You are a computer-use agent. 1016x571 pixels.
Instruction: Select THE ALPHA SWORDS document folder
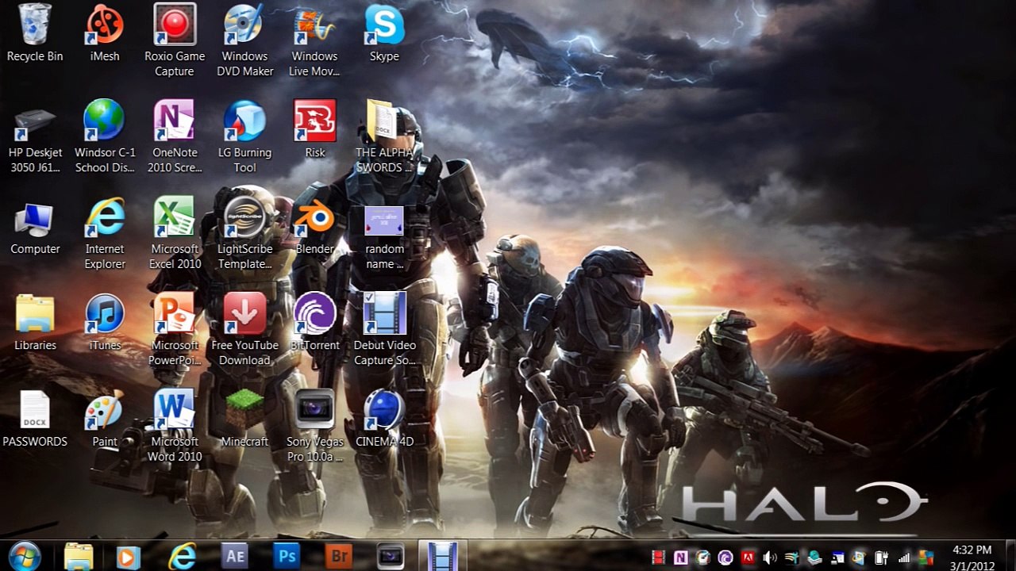pos(384,137)
